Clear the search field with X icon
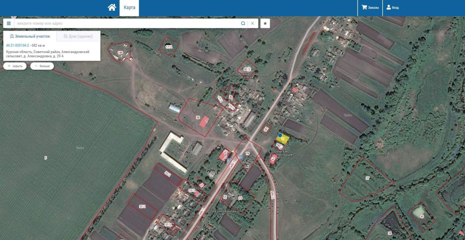 tap(252, 23)
